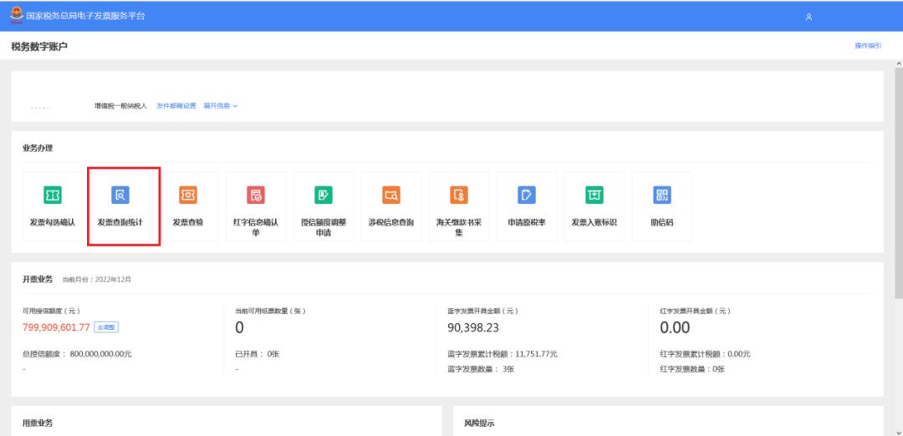This screenshot has width=903, height=436.
Task: Click 发票查询统计 text label
Action: click(x=120, y=223)
